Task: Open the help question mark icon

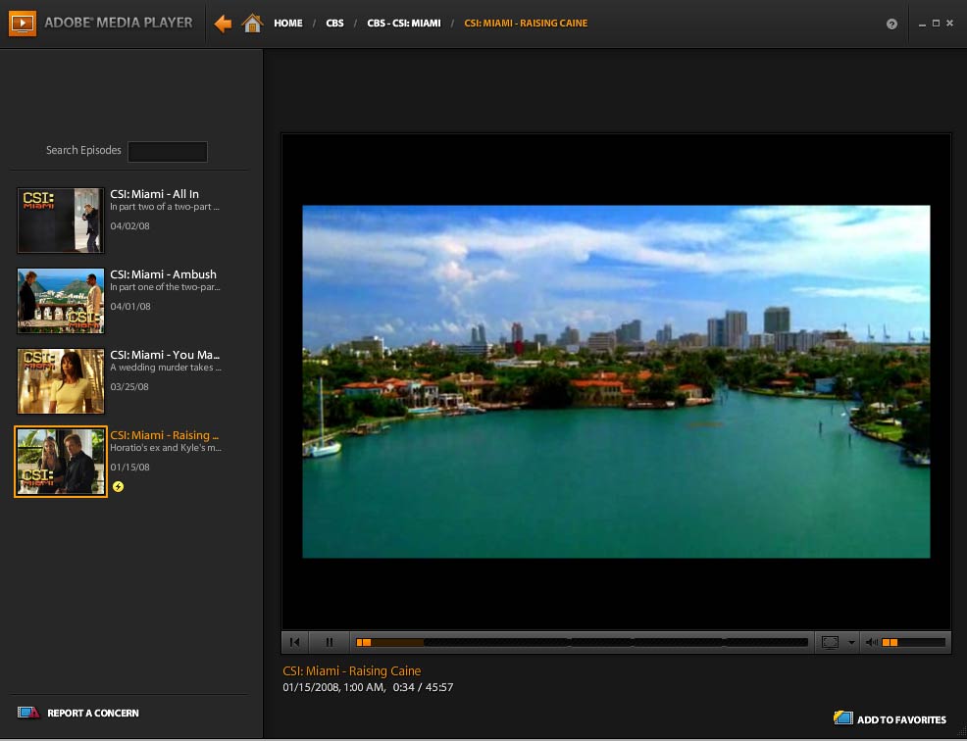Action: click(x=891, y=25)
